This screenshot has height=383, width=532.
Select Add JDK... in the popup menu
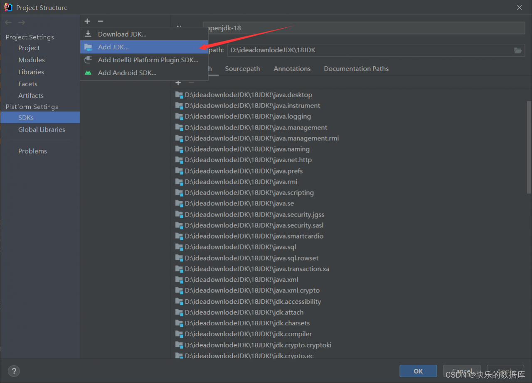coord(144,47)
